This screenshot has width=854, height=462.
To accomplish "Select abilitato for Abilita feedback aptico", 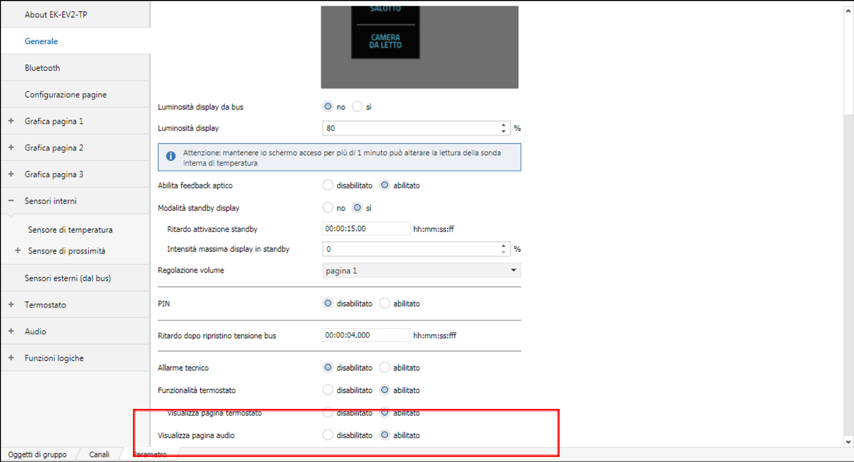I will 385,185.
